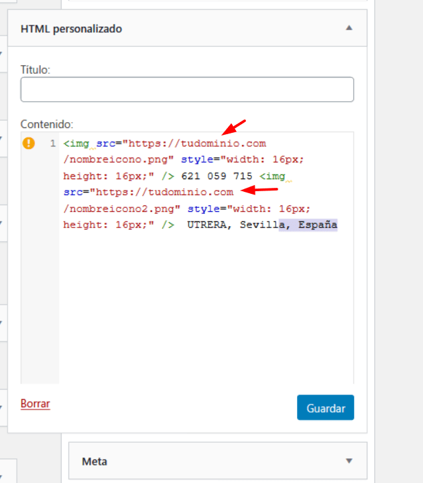
Task: Click the orange warning icon on line 1
Action: [29, 144]
